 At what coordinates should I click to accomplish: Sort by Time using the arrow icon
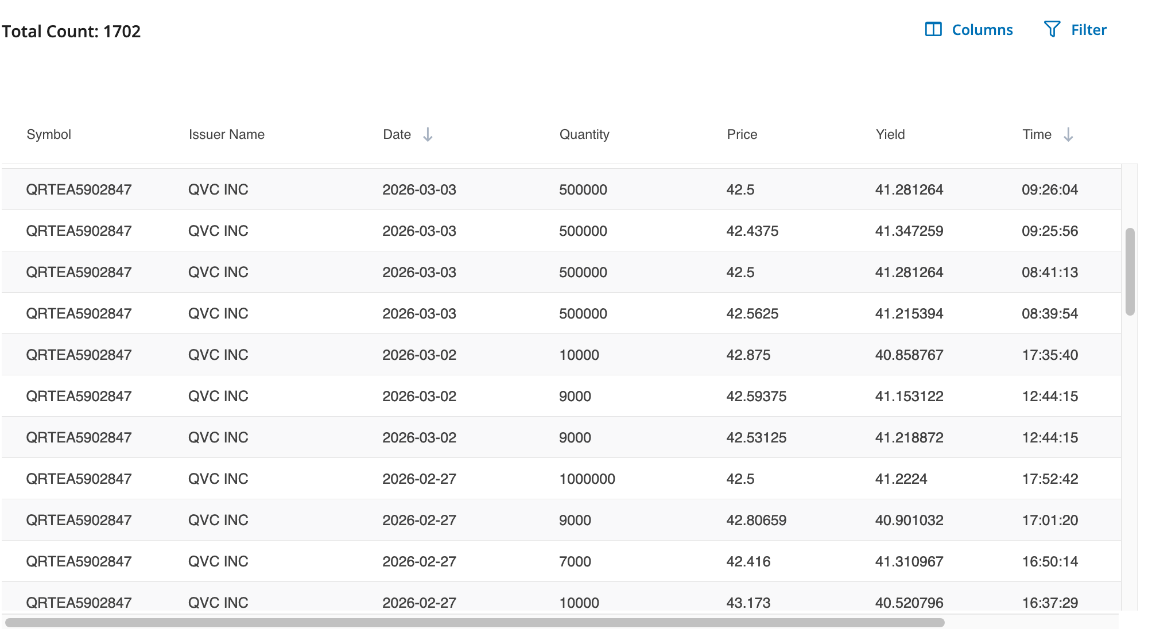tap(1068, 135)
